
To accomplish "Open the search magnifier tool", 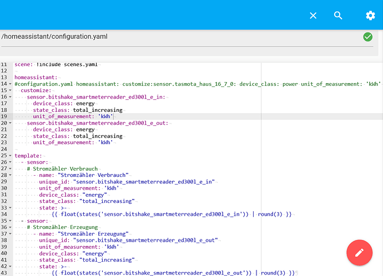I will coord(338,16).
